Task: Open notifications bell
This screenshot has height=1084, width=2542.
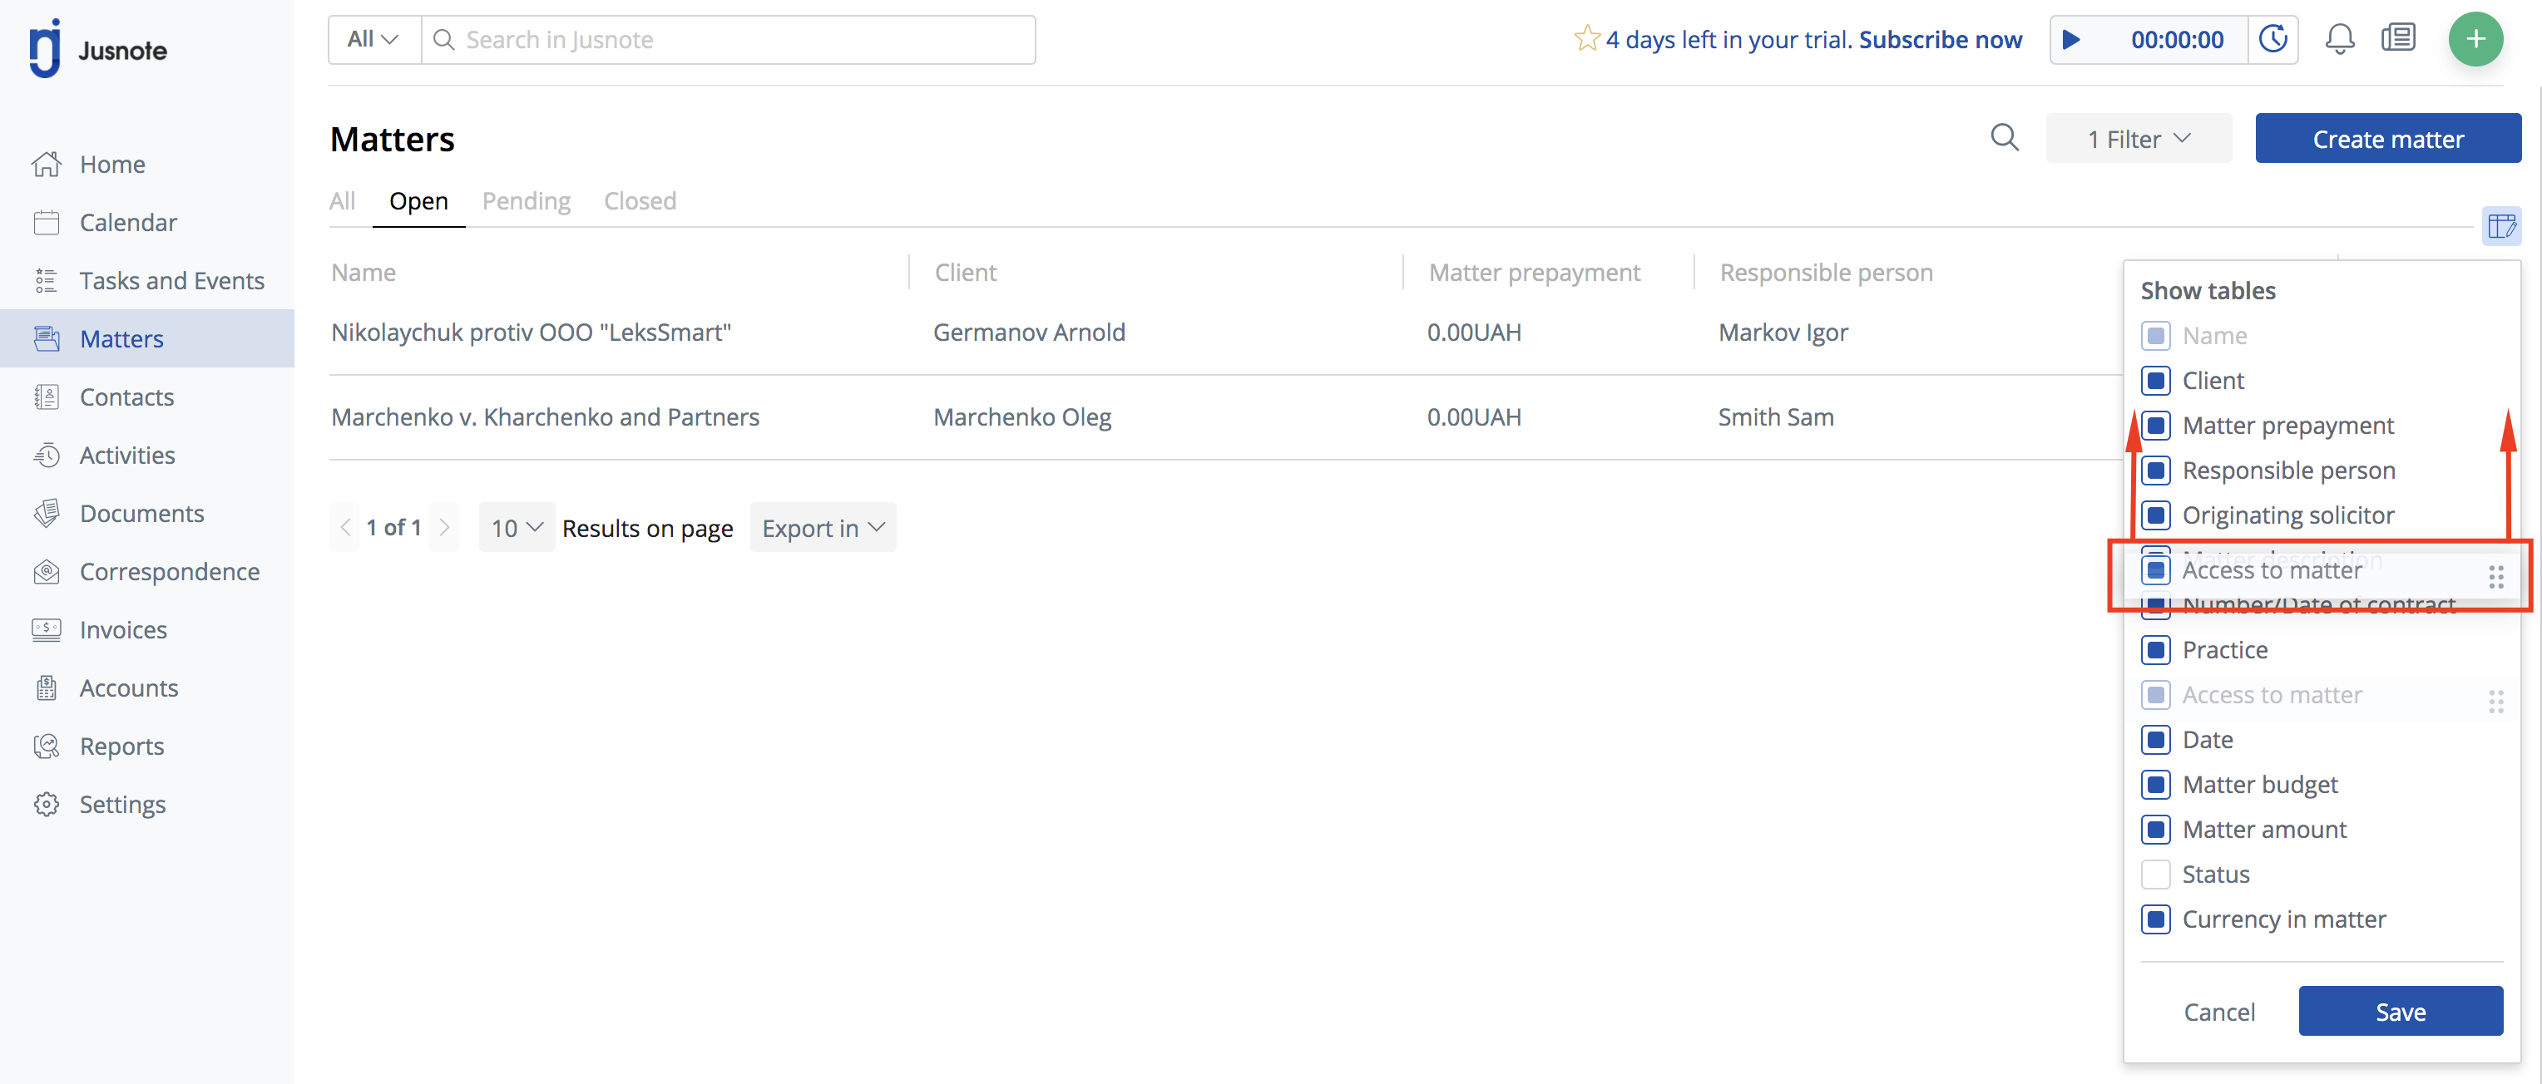Action: pyautogui.click(x=2339, y=39)
